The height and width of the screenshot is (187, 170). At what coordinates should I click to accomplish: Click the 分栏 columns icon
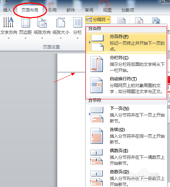[77, 23]
